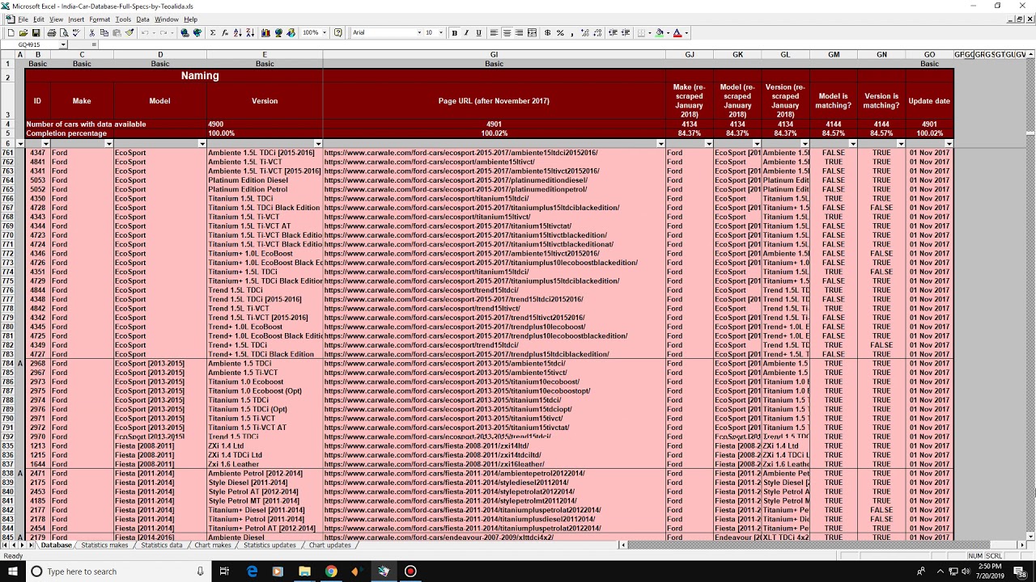Click Decrease Indent icon
Image resolution: width=1036 pixels, height=582 pixels.
[613, 32]
